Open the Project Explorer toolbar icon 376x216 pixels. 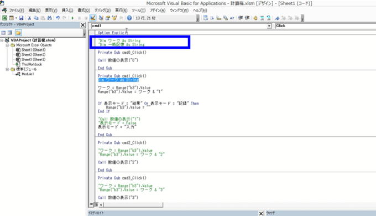(x=101, y=18)
